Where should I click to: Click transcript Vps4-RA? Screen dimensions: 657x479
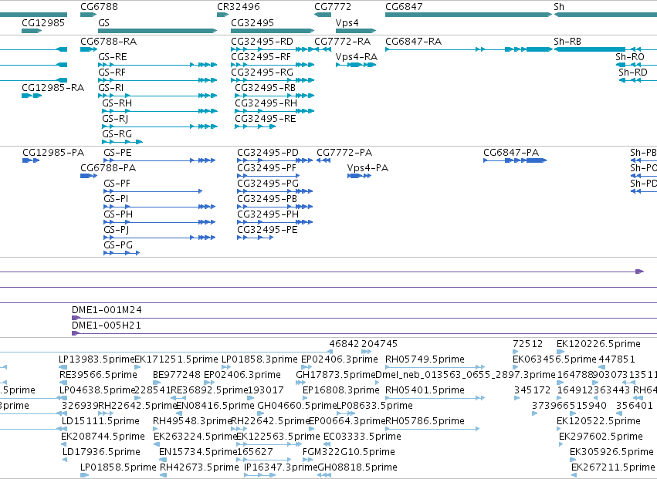pos(357,57)
